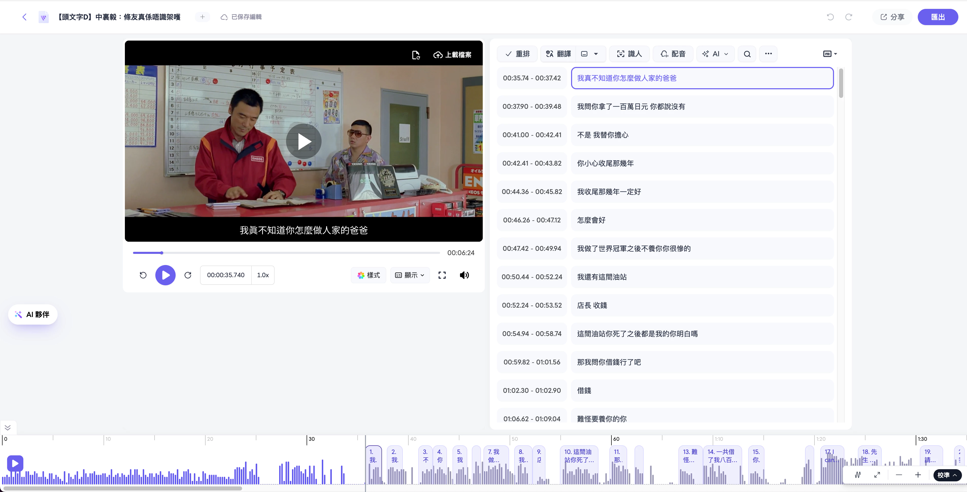967x492 pixels.
Task: Click the timecode field 00:00:35.740
Action: click(226, 275)
